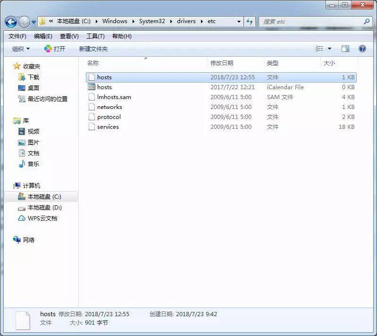This screenshot has width=377, height=336.
Task: Select 库 libraries node
Action: [21, 120]
